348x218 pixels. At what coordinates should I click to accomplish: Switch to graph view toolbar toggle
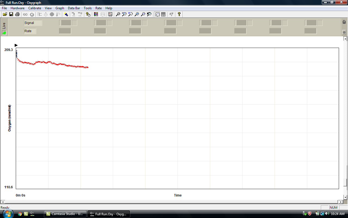(157, 14)
